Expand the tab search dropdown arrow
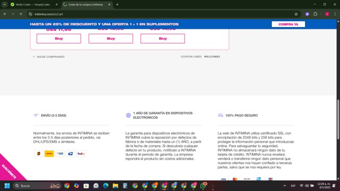 click(4, 4)
